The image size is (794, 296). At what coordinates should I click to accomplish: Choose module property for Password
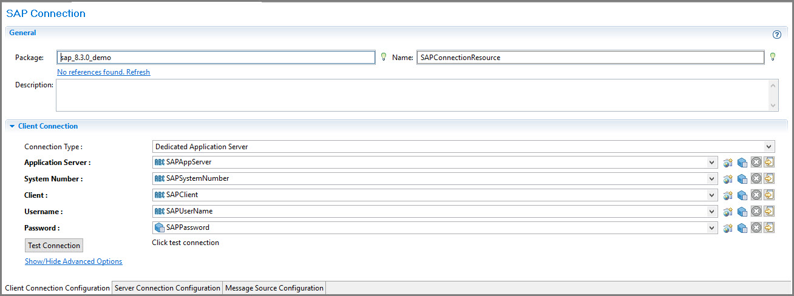tap(742, 228)
